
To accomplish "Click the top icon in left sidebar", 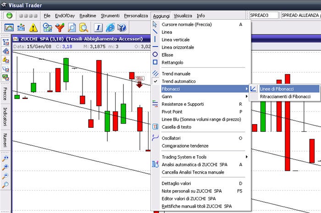I will pos(6,42).
